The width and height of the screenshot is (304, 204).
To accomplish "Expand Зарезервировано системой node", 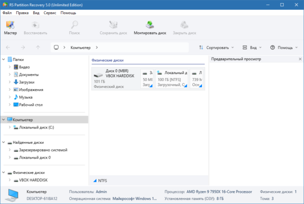I will pyautogui.click(x=10, y=150).
